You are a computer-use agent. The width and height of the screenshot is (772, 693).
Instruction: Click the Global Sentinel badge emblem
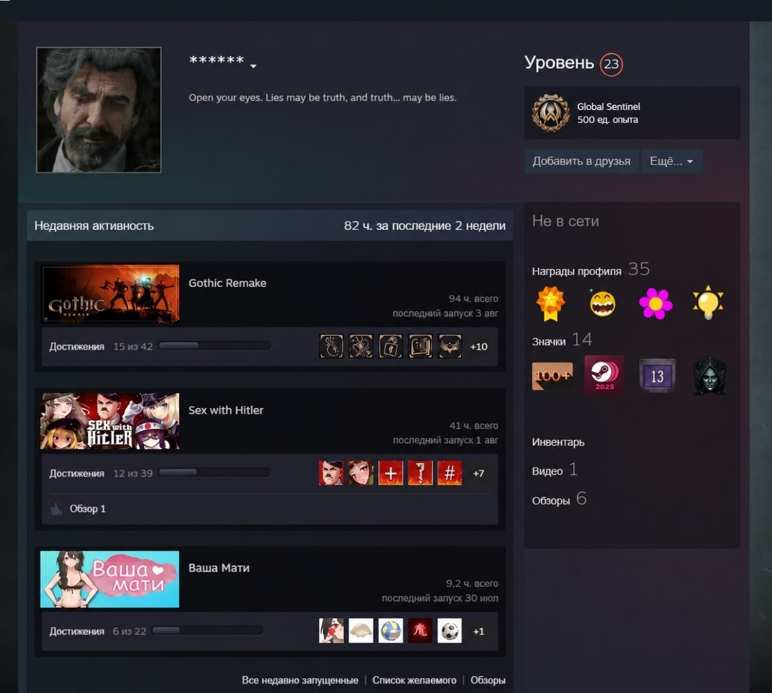point(551,113)
